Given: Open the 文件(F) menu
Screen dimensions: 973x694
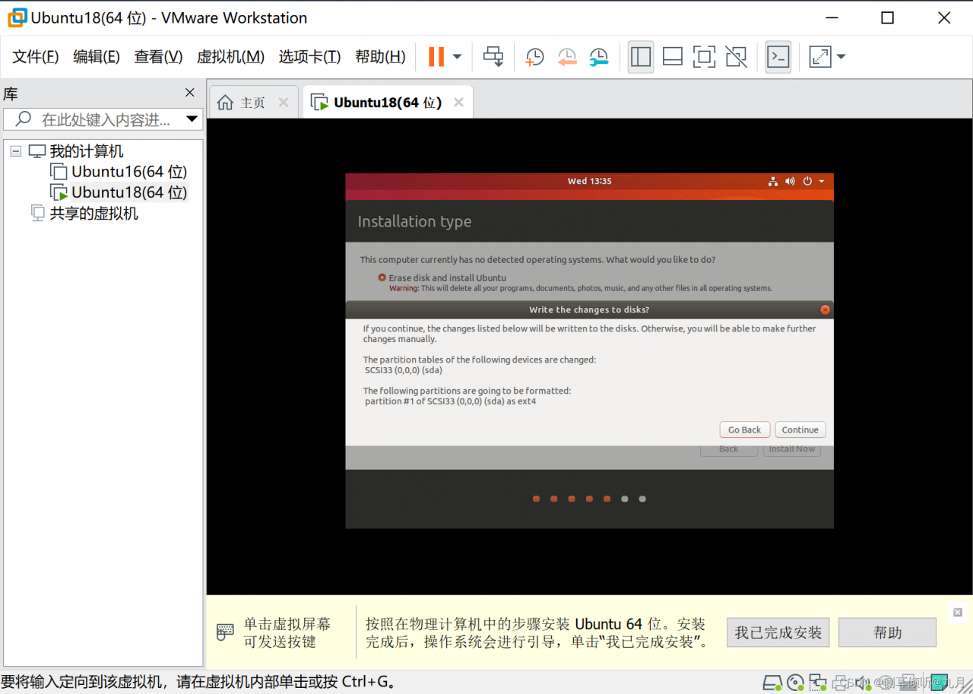Looking at the screenshot, I should point(36,57).
